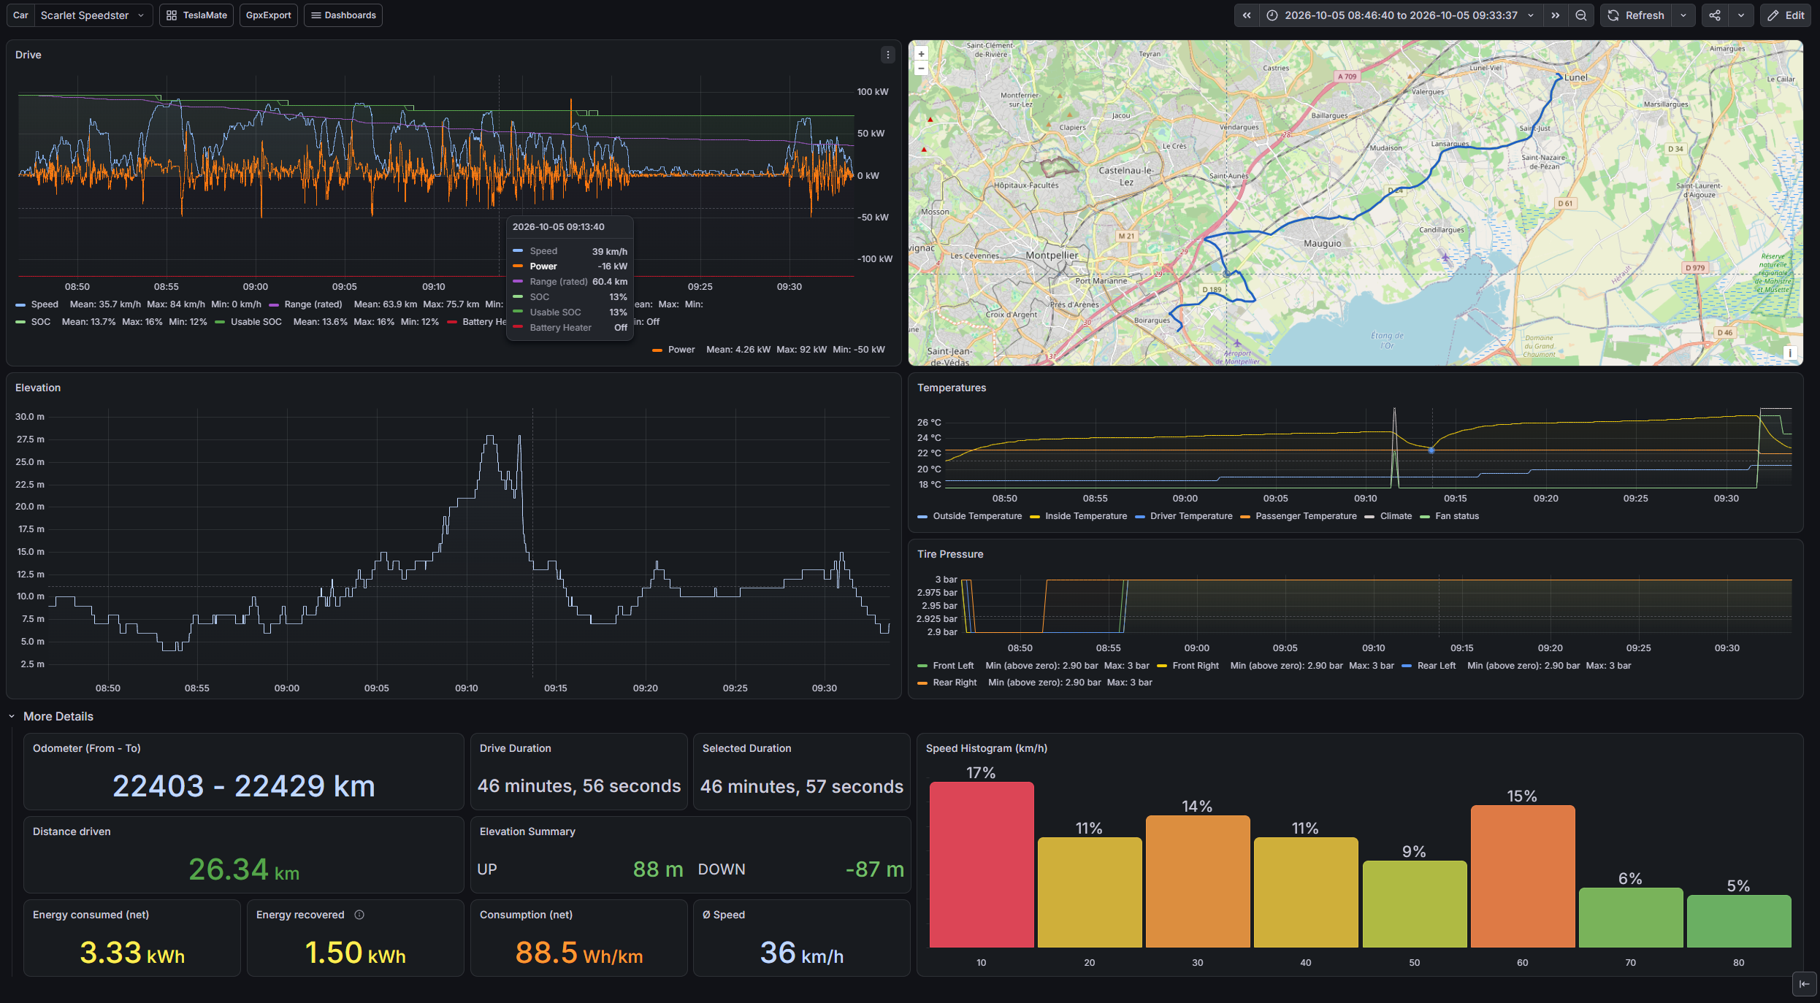Click the TeslaMate grid icon

(x=172, y=15)
